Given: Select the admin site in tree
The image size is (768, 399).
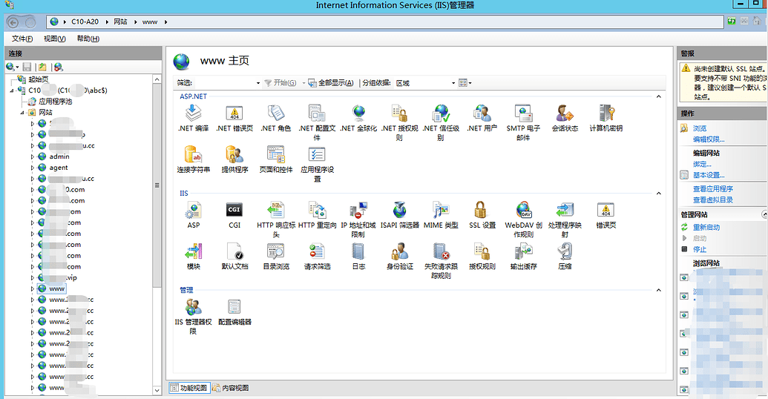Looking at the screenshot, I should click(59, 156).
